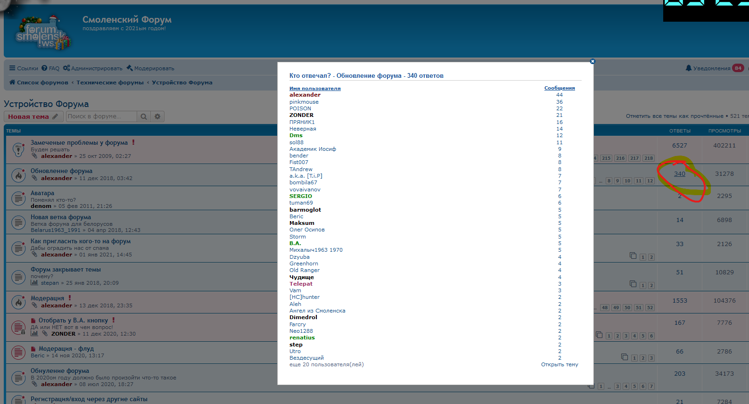Open author stepan profile link
Image resolution: width=749 pixels, height=404 pixels.
coord(50,283)
